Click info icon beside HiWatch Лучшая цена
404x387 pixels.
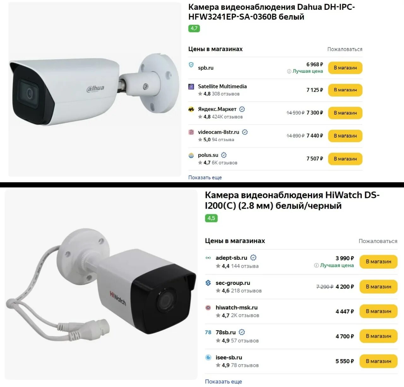[x=316, y=265]
